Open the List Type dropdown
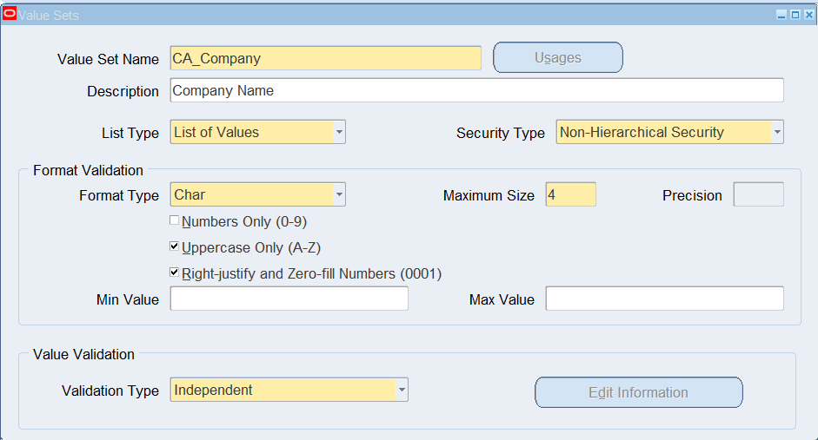Screen dimensions: 818x440 point(339,132)
